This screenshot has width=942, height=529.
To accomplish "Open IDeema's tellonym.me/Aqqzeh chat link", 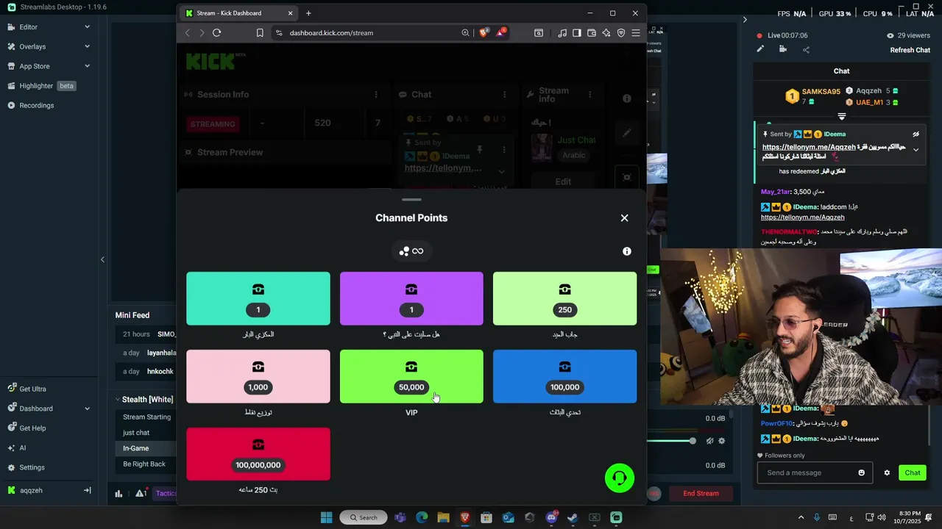I will tap(802, 217).
